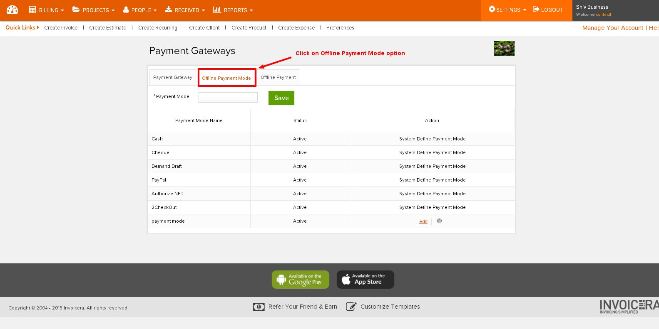Image resolution: width=659 pixels, height=329 pixels.
Task: Click the gray status icon beside edit
Action: pyautogui.click(x=439, y=221)
